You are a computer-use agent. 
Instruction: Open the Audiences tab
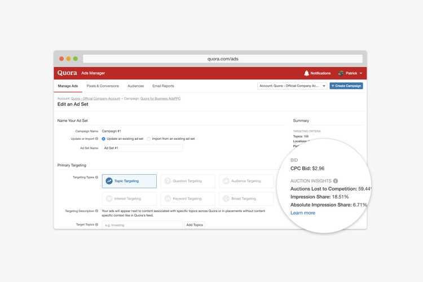[x=135, y=86]
